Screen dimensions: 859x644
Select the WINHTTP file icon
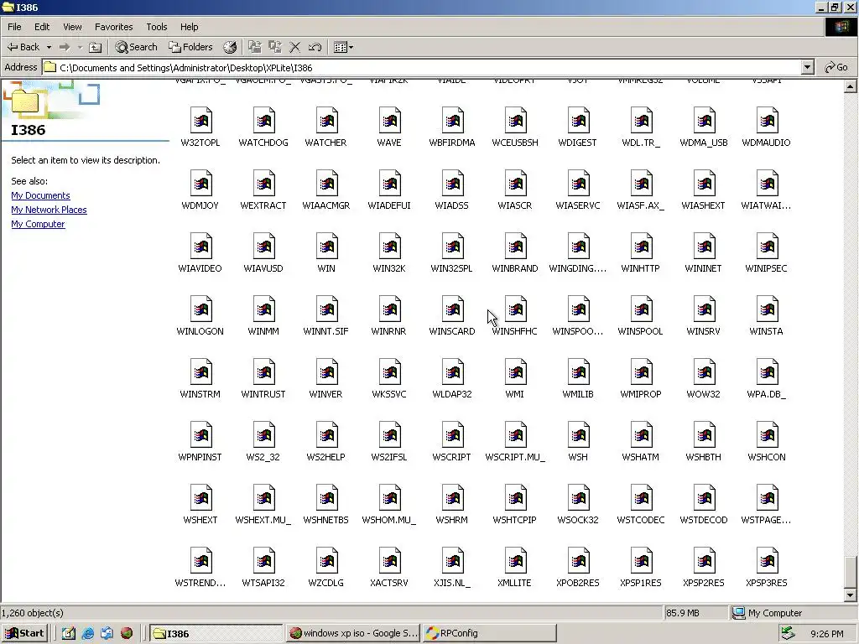641,246
